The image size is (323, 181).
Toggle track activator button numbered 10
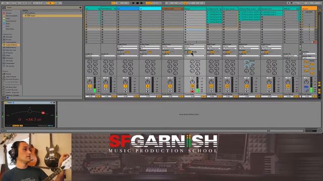192,86
